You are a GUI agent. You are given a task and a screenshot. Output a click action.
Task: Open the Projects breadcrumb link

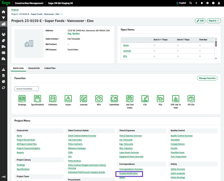click(15, 10)
